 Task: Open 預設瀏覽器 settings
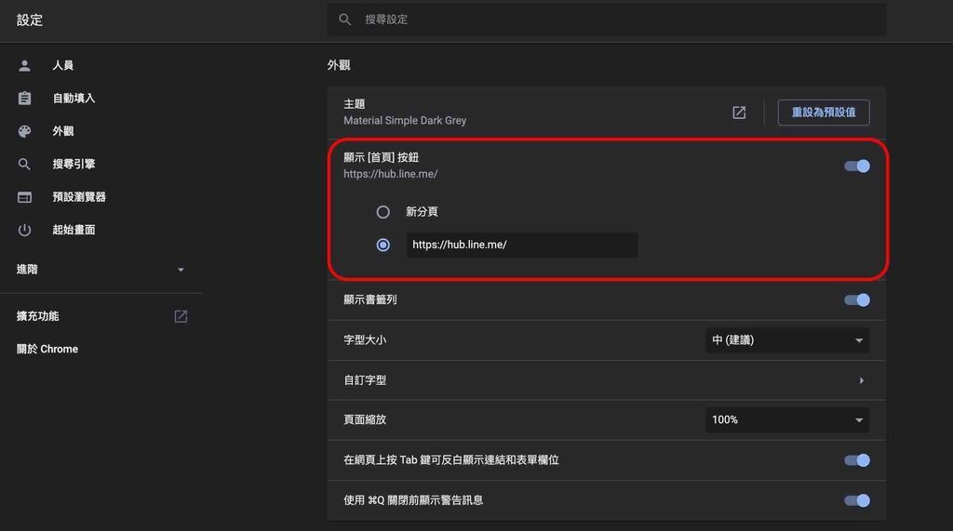pos(79,197)
